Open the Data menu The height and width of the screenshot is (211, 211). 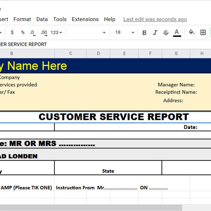(42, 19)
